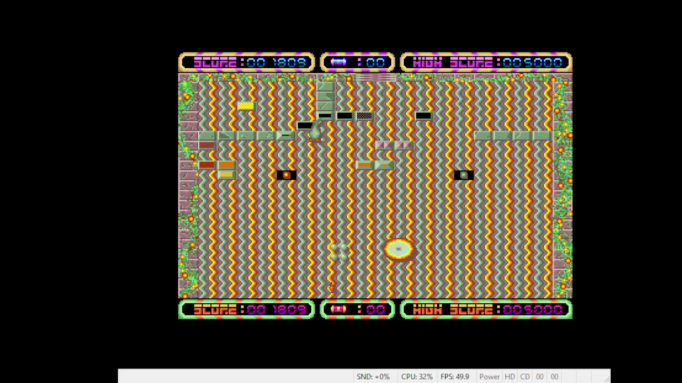Click the yellow brick near top left
This screenshot has width=682, height=383.
click(x=246, y=106)
